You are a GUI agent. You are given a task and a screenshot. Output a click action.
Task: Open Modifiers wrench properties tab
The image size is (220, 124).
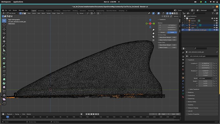coord(183,81)
